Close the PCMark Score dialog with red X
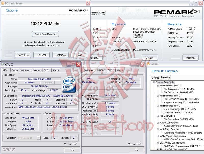The width and height of the screenshot is (204, 154). click(x=88, y=3)
